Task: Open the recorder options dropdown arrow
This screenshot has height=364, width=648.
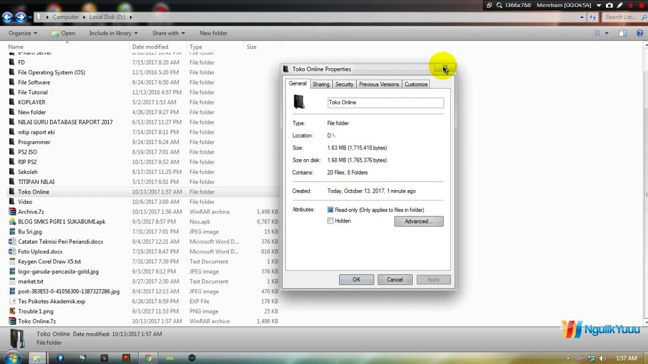Action: [599, 5]
